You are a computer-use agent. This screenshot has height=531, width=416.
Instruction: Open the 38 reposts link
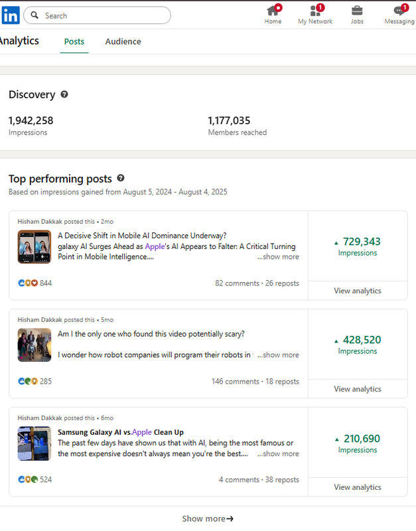tap(282, 479)
